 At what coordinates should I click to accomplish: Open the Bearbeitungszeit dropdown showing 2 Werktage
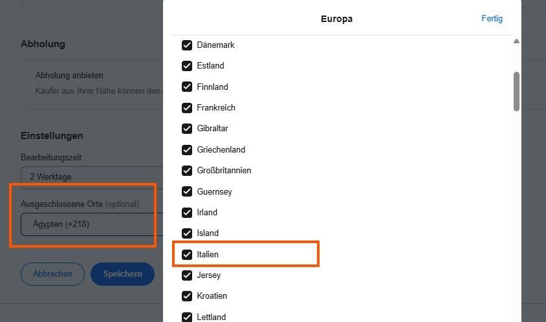[91, 177]
